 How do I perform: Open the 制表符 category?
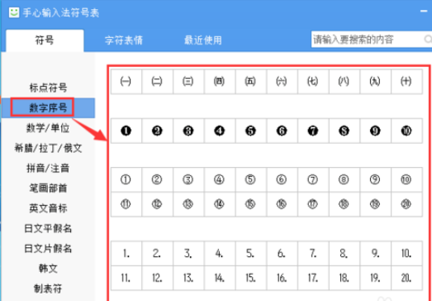pos(48,289)
